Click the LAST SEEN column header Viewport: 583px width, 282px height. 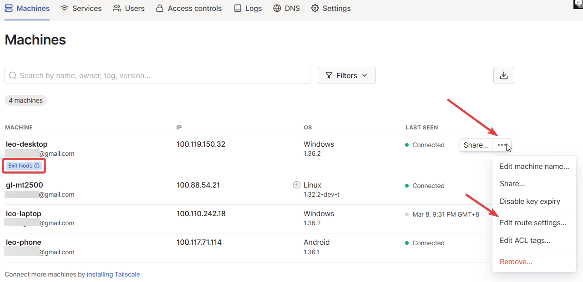[422, 128]
